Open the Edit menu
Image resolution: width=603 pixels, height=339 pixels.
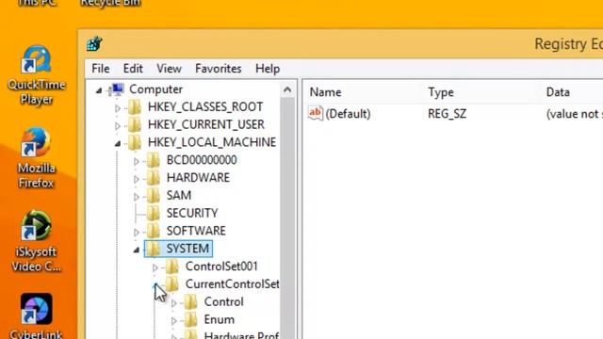point(133,69)
